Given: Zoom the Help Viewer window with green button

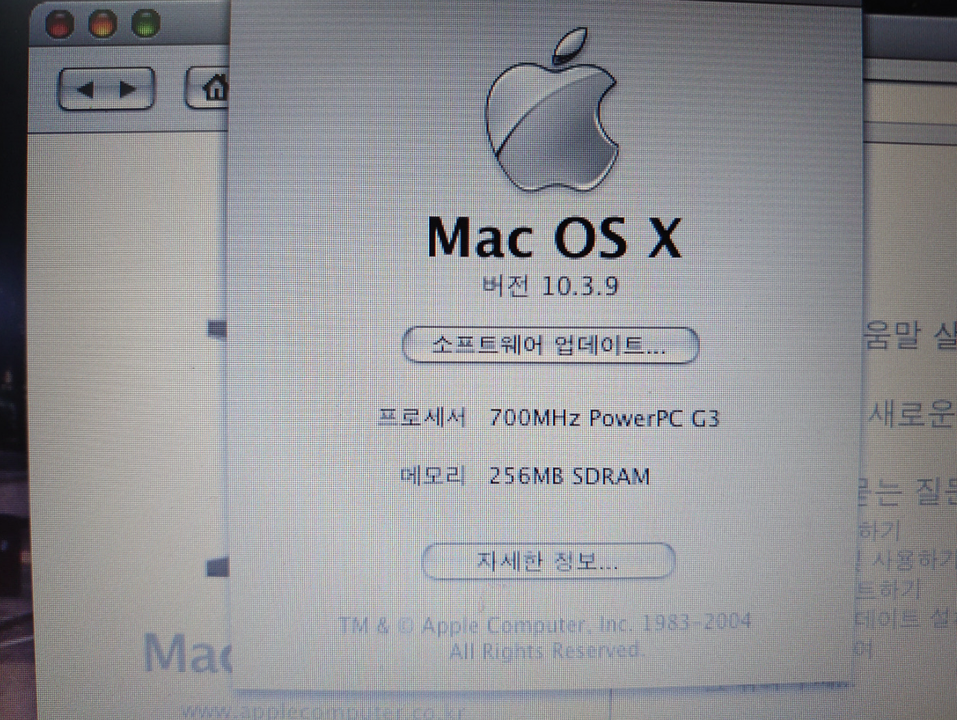Looking at the screenshot, I should point(145,24).
